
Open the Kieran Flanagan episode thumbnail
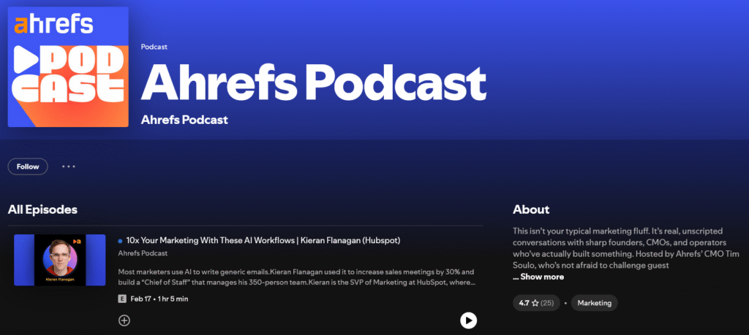pyautogui.click(x=60, y=260)
